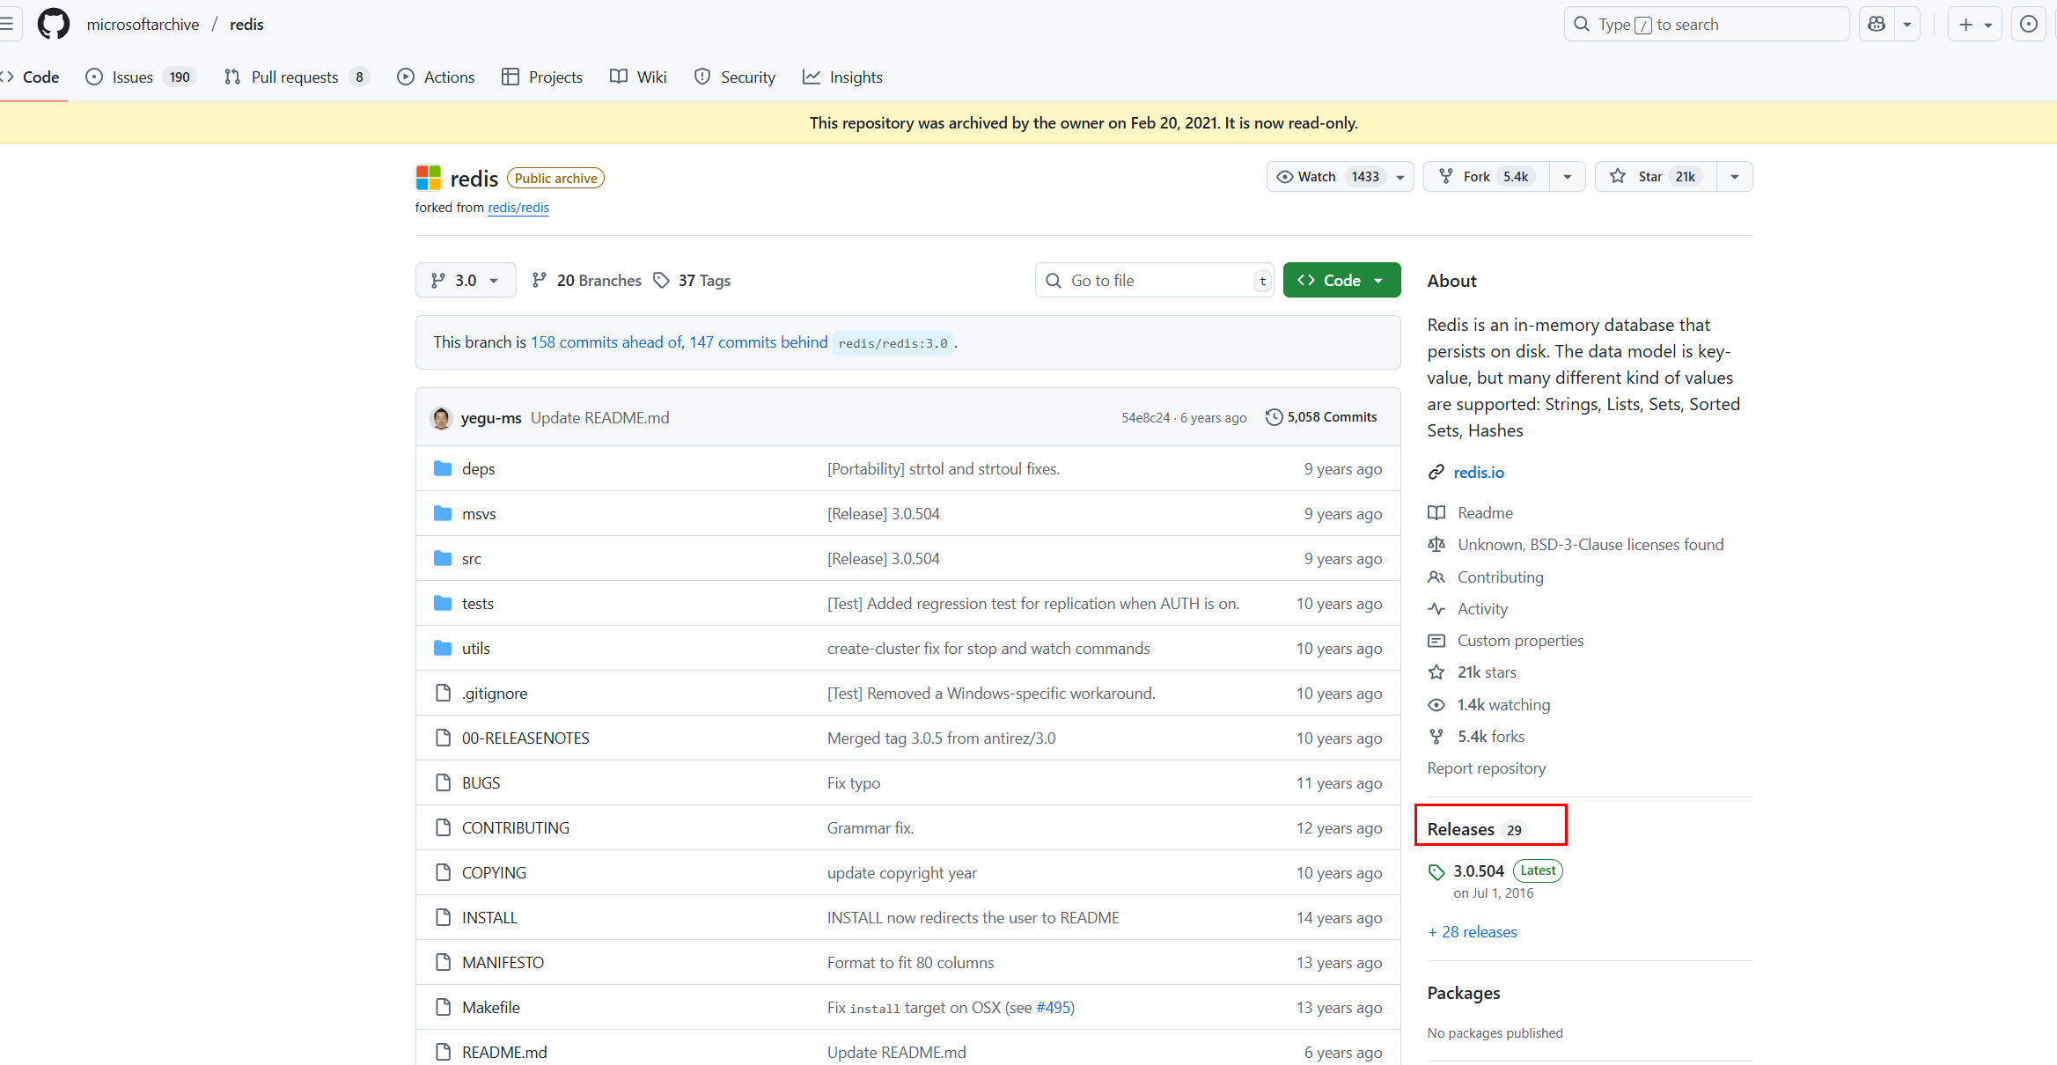Click the license scale icon
The width and height of the screenshot is (2057, 1065).
click(x=1436, y=544)
